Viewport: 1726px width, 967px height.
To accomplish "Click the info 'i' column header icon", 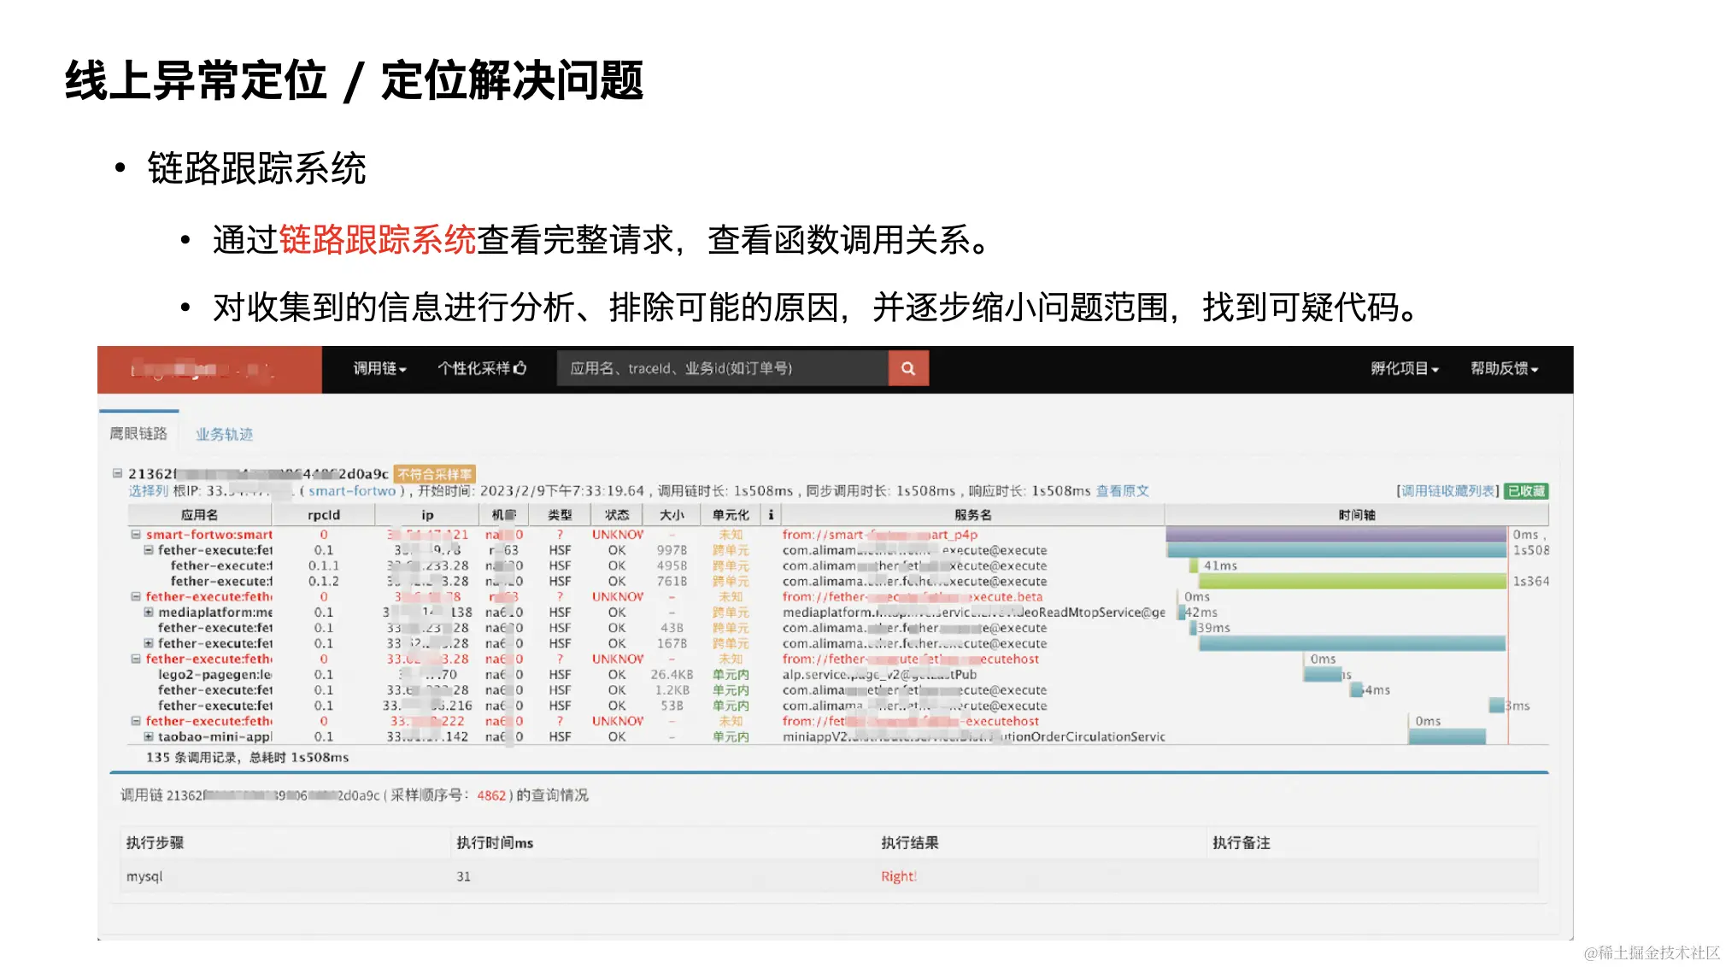I will [770, 515].
